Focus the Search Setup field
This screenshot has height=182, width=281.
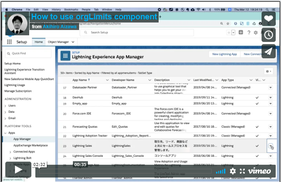point(137,32)
